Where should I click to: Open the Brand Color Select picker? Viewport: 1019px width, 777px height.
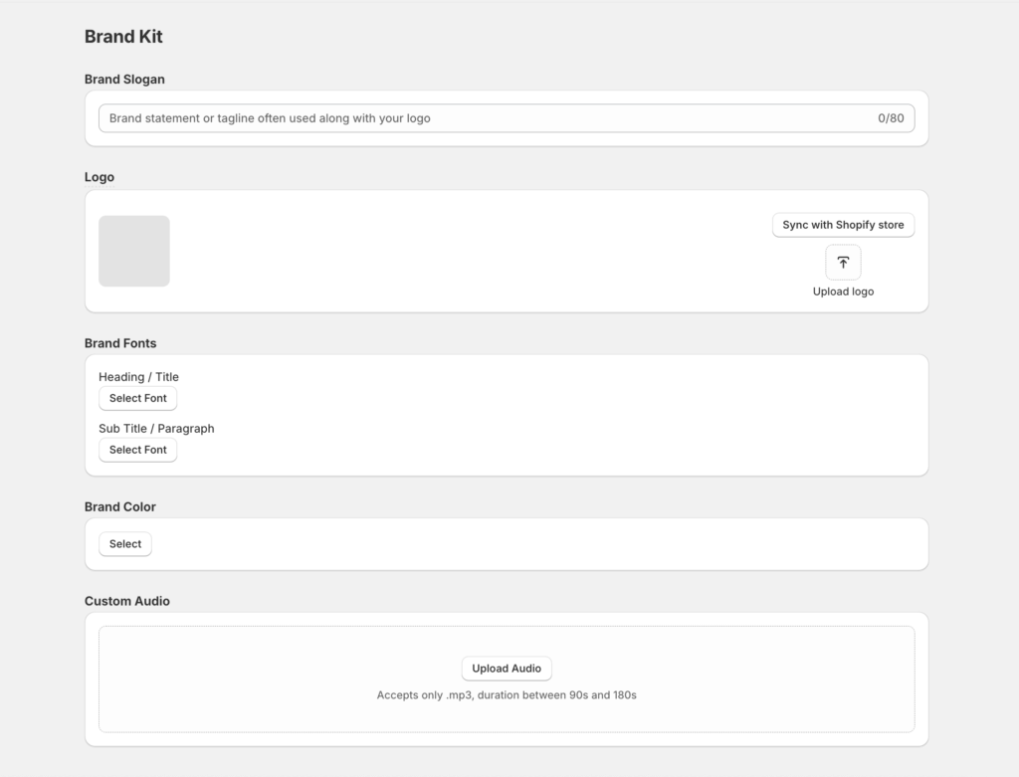click(125, 544)
